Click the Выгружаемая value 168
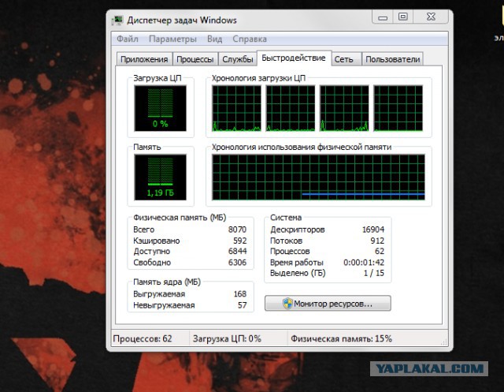This screenshot has height=392, width=504. point(240,294)
